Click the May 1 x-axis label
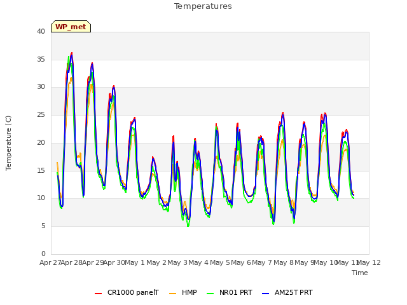The width and height of the screenshot is (407, 305). click(x=135, y=262)
